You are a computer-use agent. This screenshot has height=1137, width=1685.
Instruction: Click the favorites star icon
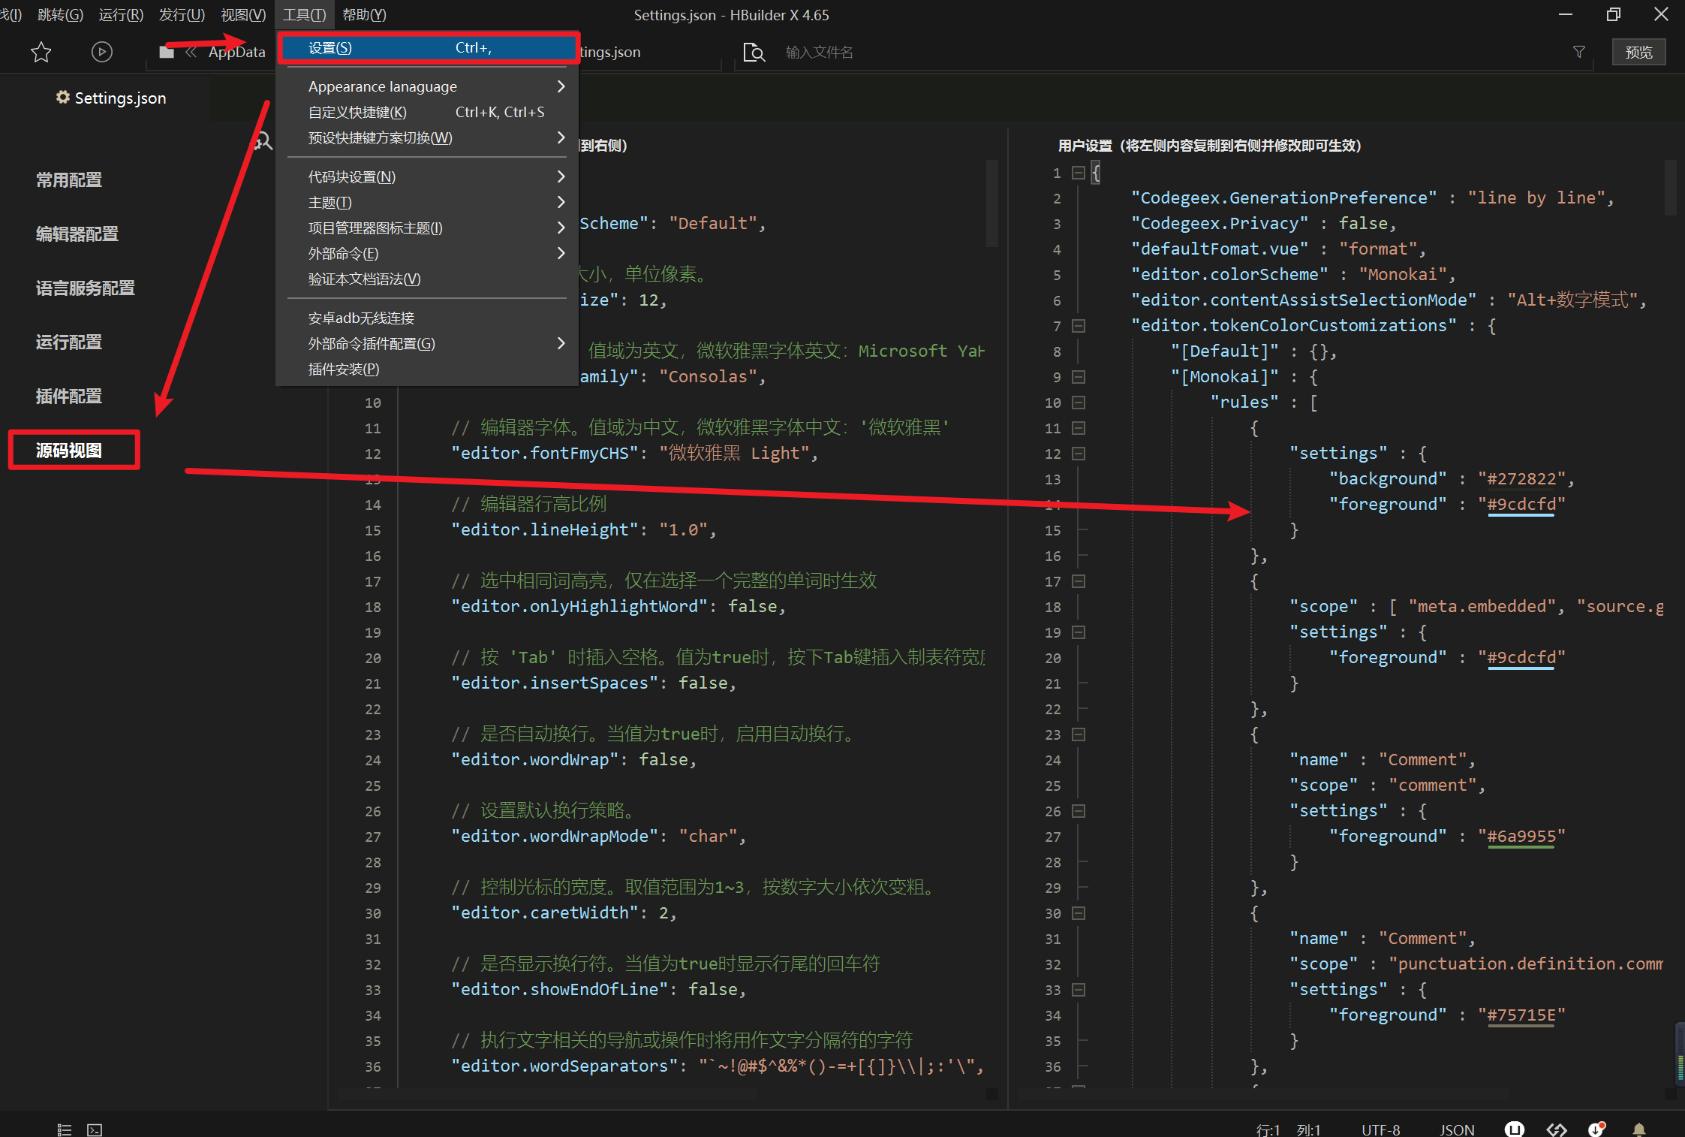(41, 51)
